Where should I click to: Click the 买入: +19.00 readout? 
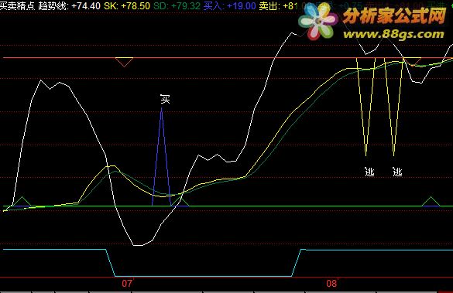point(230,5)
